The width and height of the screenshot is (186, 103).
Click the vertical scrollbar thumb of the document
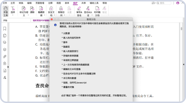point(181,29)
